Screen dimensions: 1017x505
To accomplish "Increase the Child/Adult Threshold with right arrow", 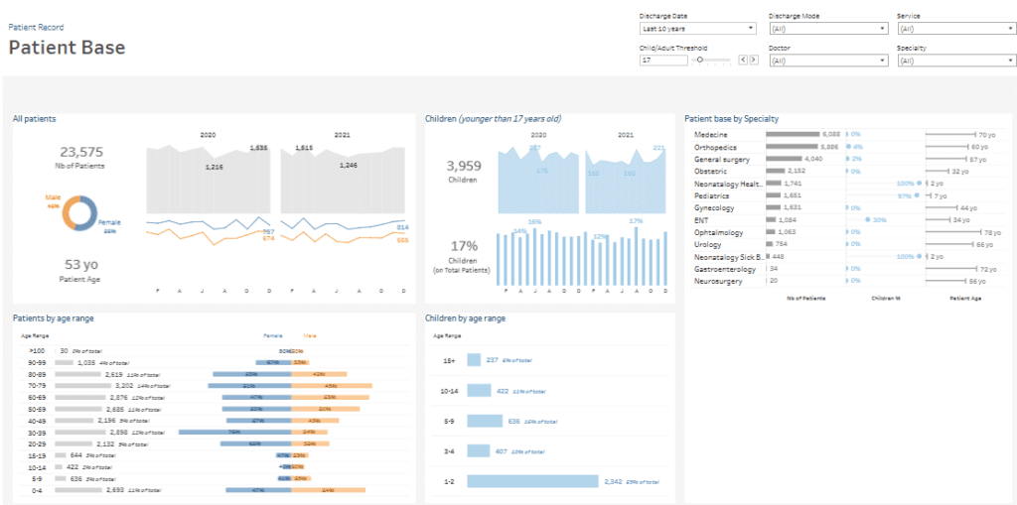I will (x=754, y=60).
